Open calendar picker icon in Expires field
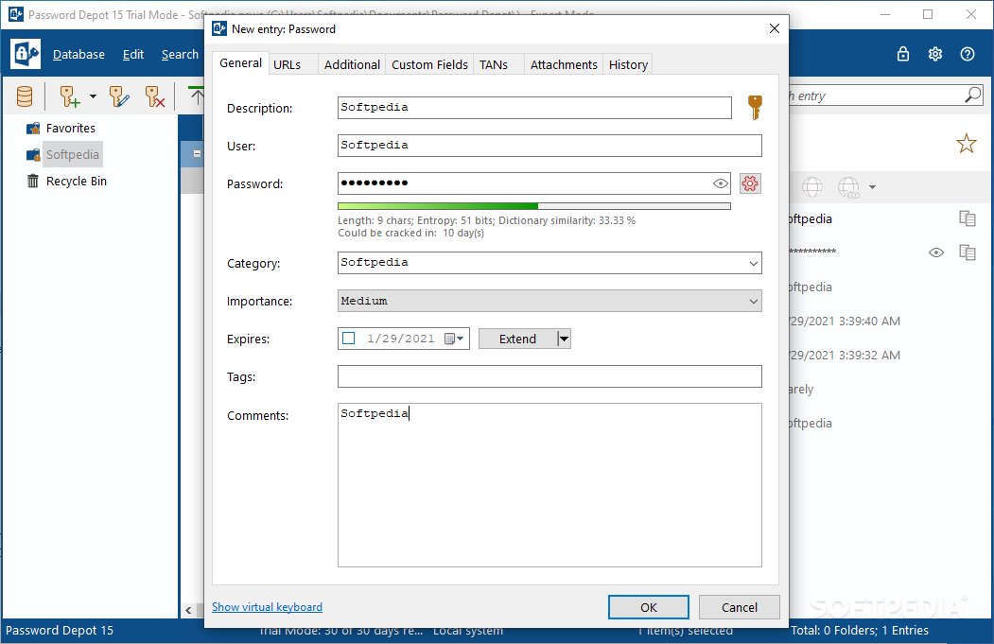Screen dimensions: 994x644 (x=453, y=339)
